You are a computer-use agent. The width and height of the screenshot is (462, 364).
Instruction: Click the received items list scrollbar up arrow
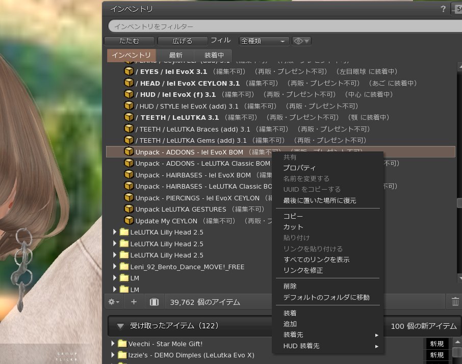click(457, 342)
